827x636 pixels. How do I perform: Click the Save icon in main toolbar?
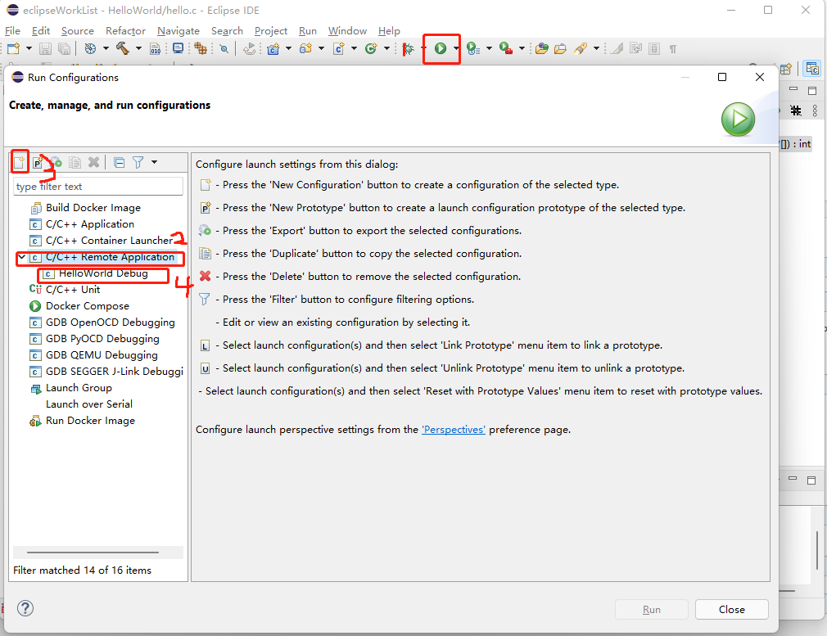tap(45, 48)
